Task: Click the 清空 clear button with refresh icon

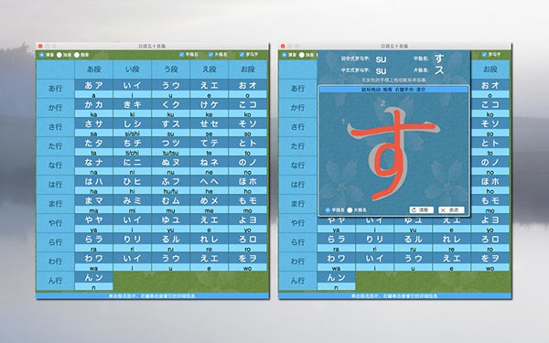Action: (422, 210)
